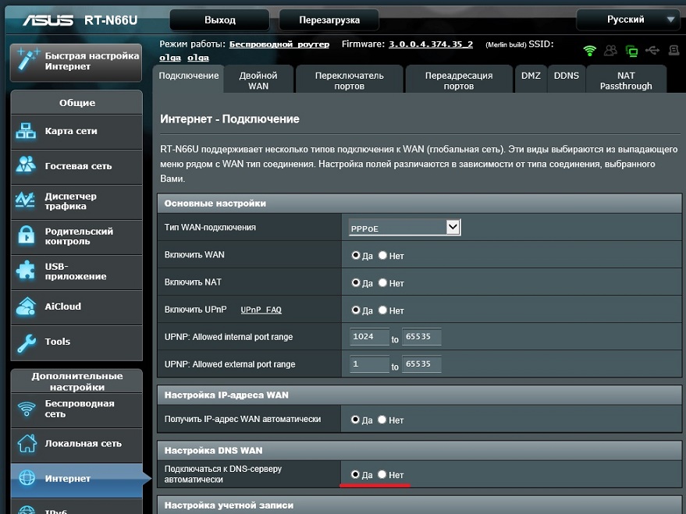The width and height of the screenshot is (686, 514).
Task: Open Tools wrench icon in sidebar
Action: [x=26, y=342]
